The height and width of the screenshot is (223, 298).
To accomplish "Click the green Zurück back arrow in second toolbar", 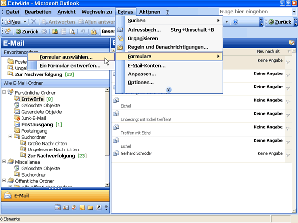I will click(x=27, y=32).
